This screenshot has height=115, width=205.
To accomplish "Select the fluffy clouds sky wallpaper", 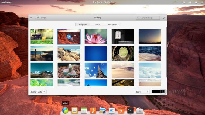I will click(x=150, y=70).
